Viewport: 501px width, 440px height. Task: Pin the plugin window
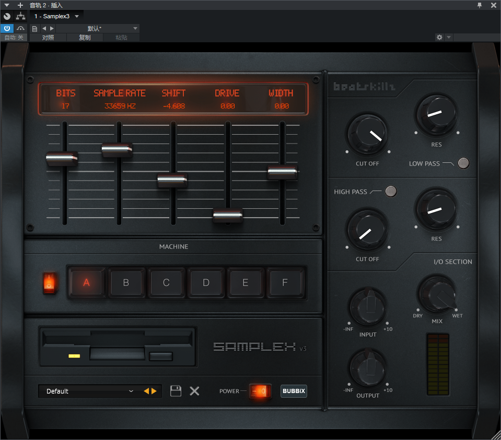479,5
